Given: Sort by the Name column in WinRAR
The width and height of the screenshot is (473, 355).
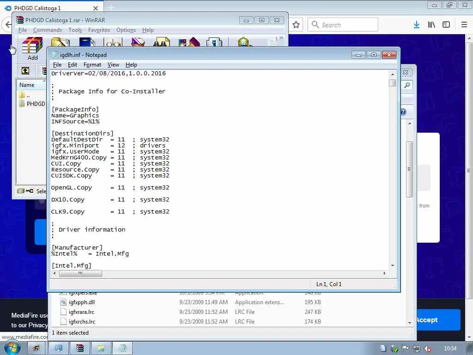Looking at the screenshot, I should pyautogui.click(x=31, y=85).
